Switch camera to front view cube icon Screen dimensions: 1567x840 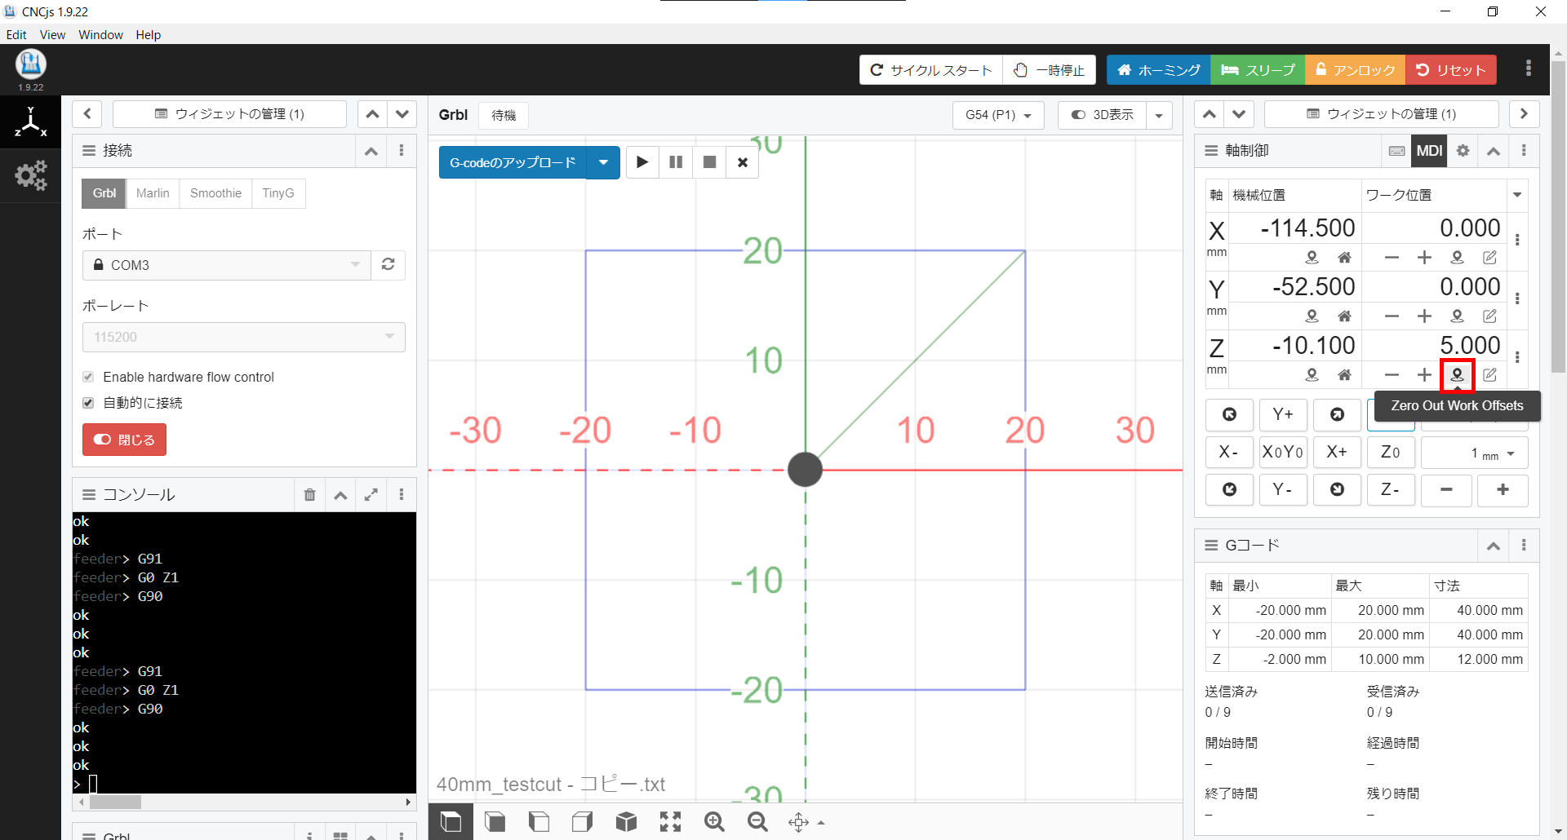(495, 821)
